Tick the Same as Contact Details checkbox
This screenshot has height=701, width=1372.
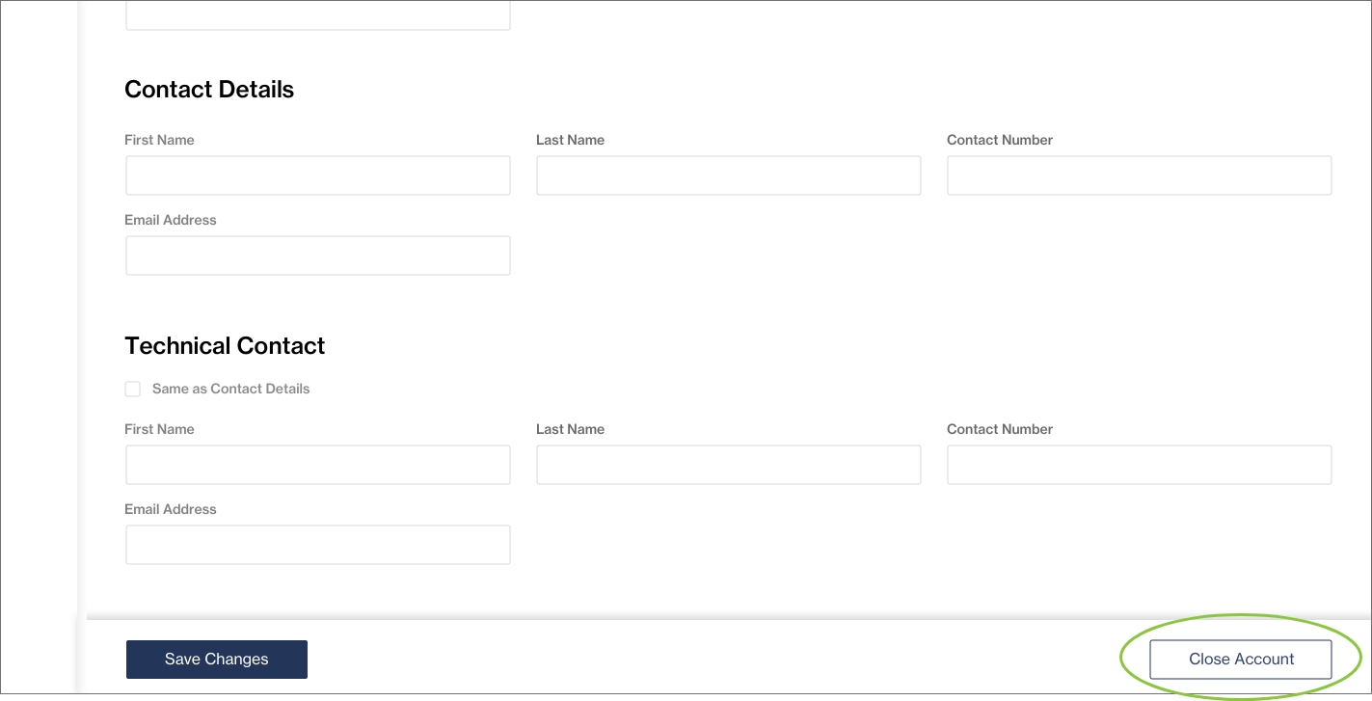tap(133, 390)
